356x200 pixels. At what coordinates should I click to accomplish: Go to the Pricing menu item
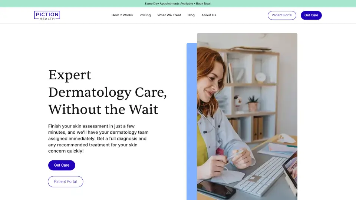145,15
